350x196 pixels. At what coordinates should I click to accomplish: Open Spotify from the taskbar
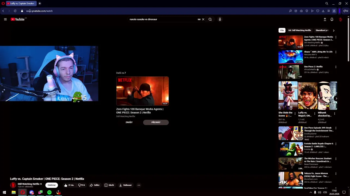49,192
